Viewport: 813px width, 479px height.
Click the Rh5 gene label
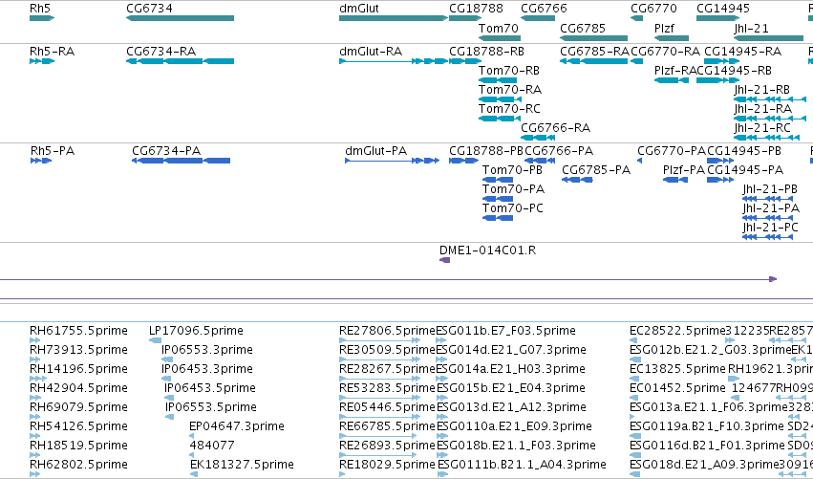(x=40, y=9)
